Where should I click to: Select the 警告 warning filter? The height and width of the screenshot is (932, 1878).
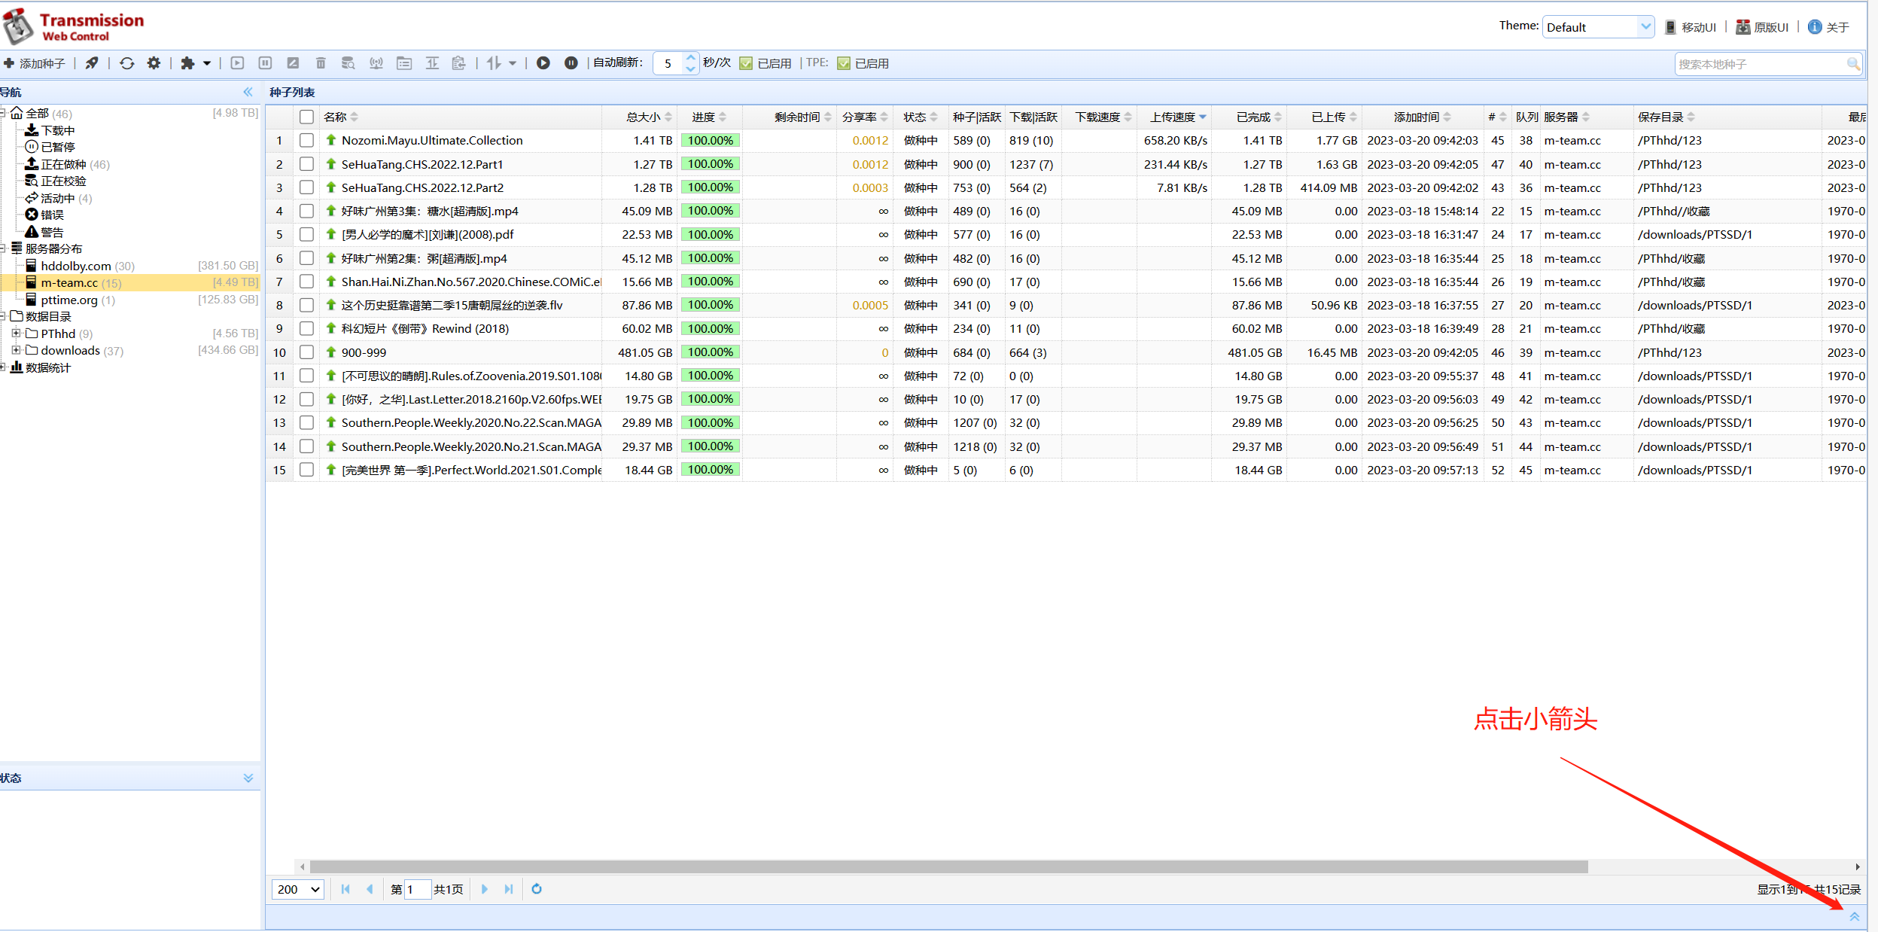tap(45, 232)
